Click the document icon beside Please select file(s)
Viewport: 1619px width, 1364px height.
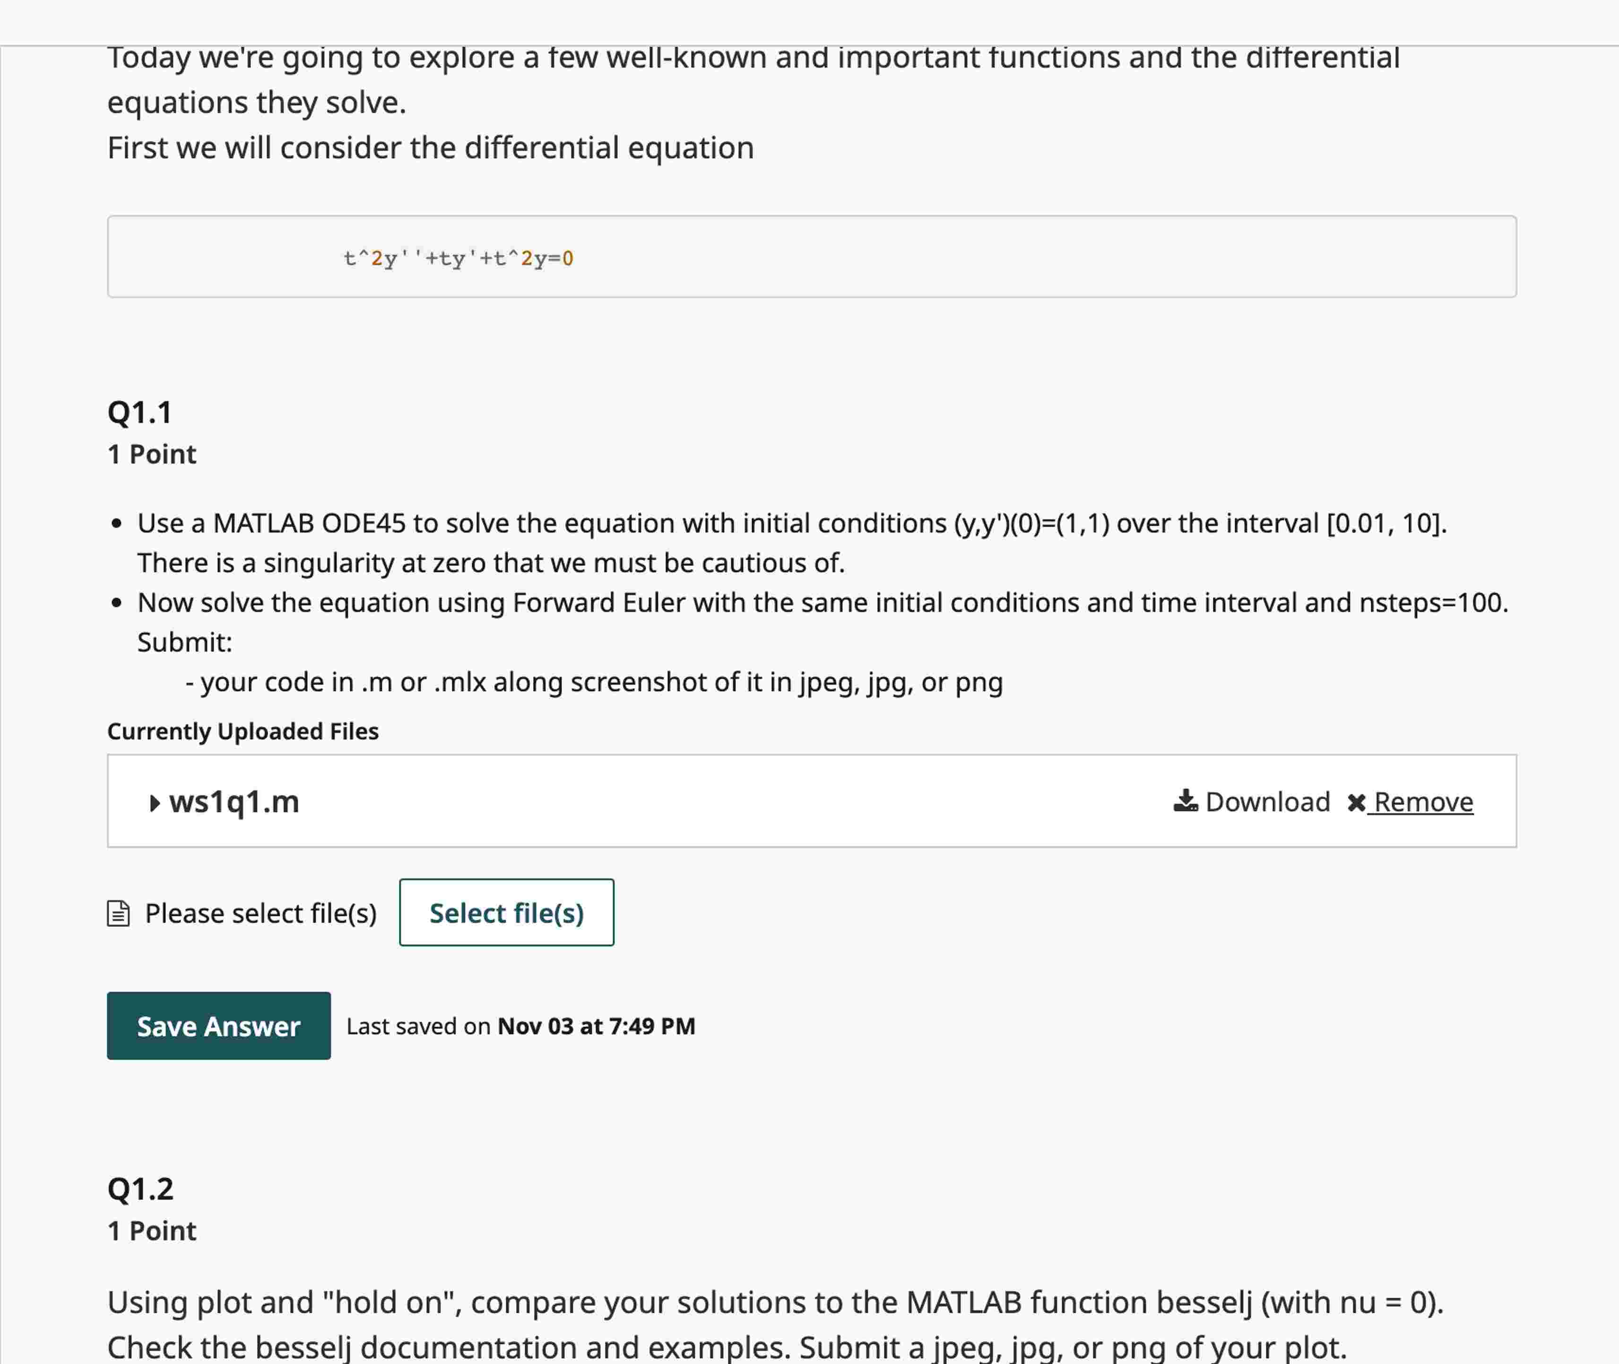118,913
